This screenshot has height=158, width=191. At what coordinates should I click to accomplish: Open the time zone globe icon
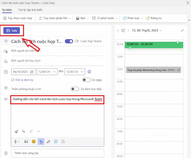point(89,72)
